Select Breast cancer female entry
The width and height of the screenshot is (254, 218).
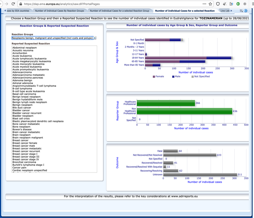coord(25,143)
